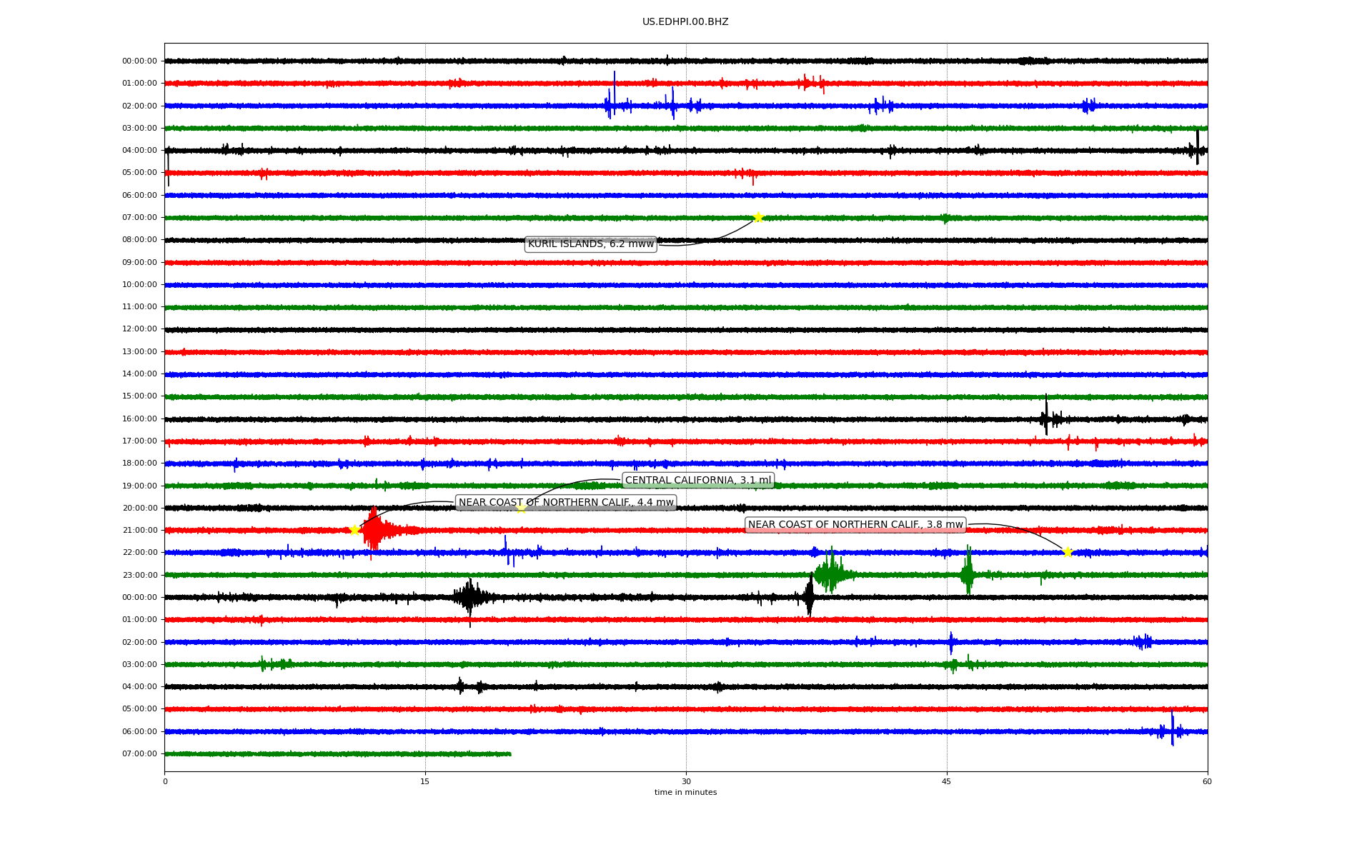Click the 45 tick label on the x-axis
1372x857 pixels.
pos(947,781)
